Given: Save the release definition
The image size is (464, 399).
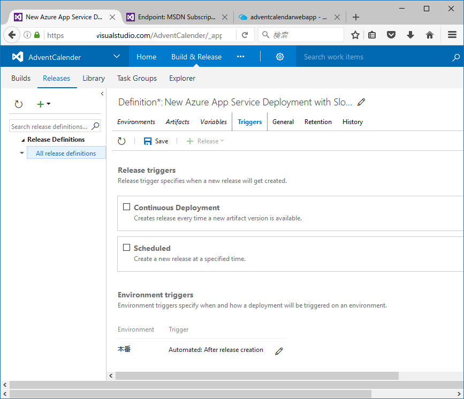Looking at the screenshot, I should coord(156,141).
